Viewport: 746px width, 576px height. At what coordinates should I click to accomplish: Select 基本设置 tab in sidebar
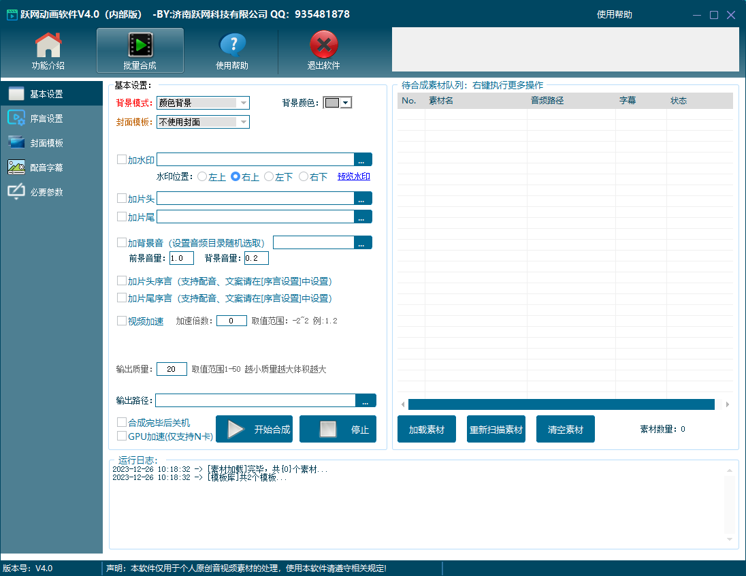(x=46, y=94)
